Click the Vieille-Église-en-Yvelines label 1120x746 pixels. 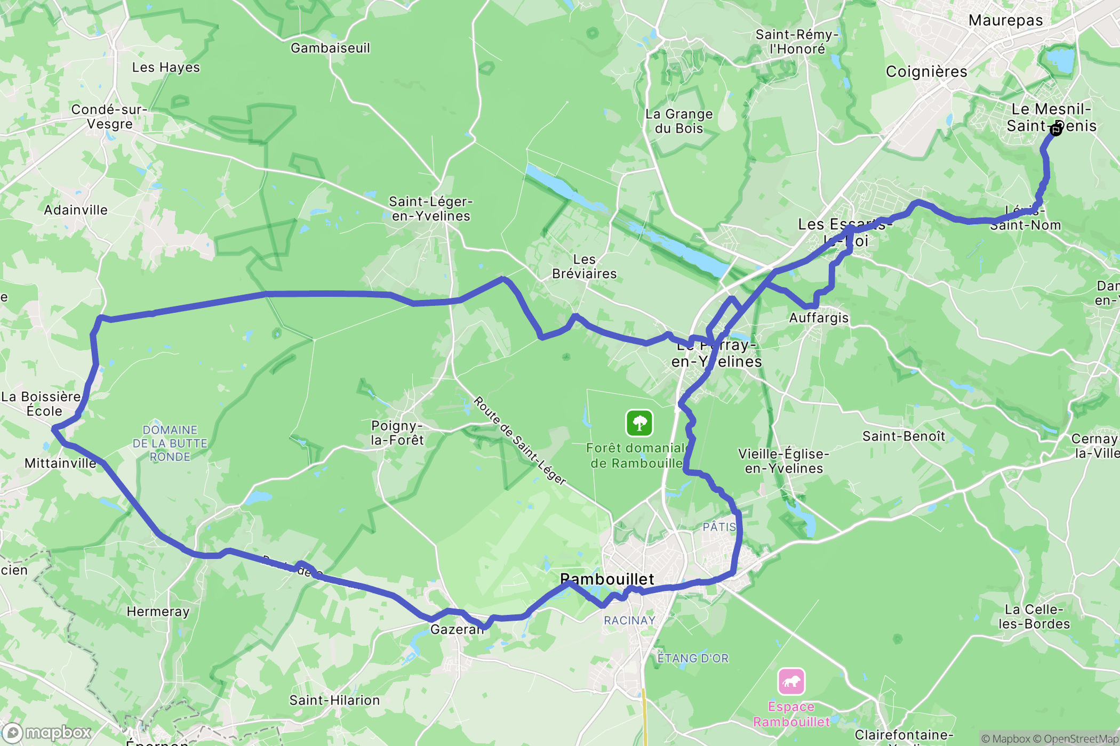(x=783, y=461)
